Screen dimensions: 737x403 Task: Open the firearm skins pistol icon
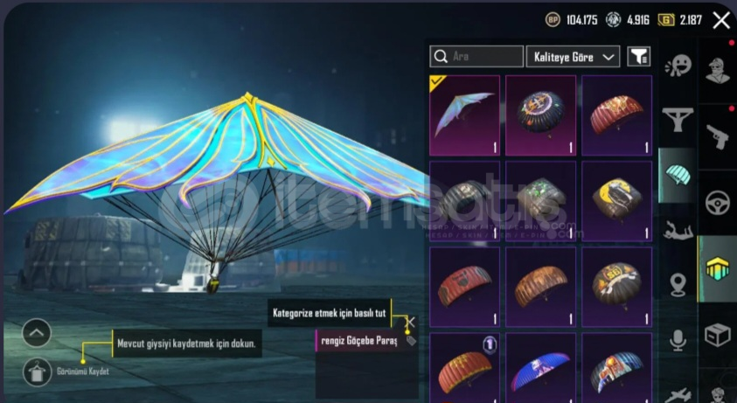coord(718,137)
